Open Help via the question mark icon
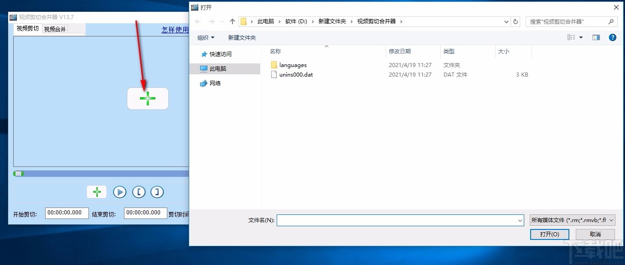 point(612,37)
